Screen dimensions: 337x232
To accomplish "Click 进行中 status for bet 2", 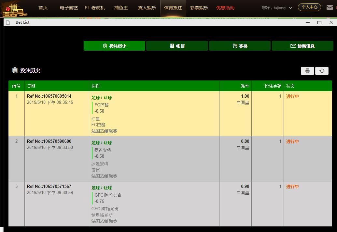I will (x=292, y=141).
